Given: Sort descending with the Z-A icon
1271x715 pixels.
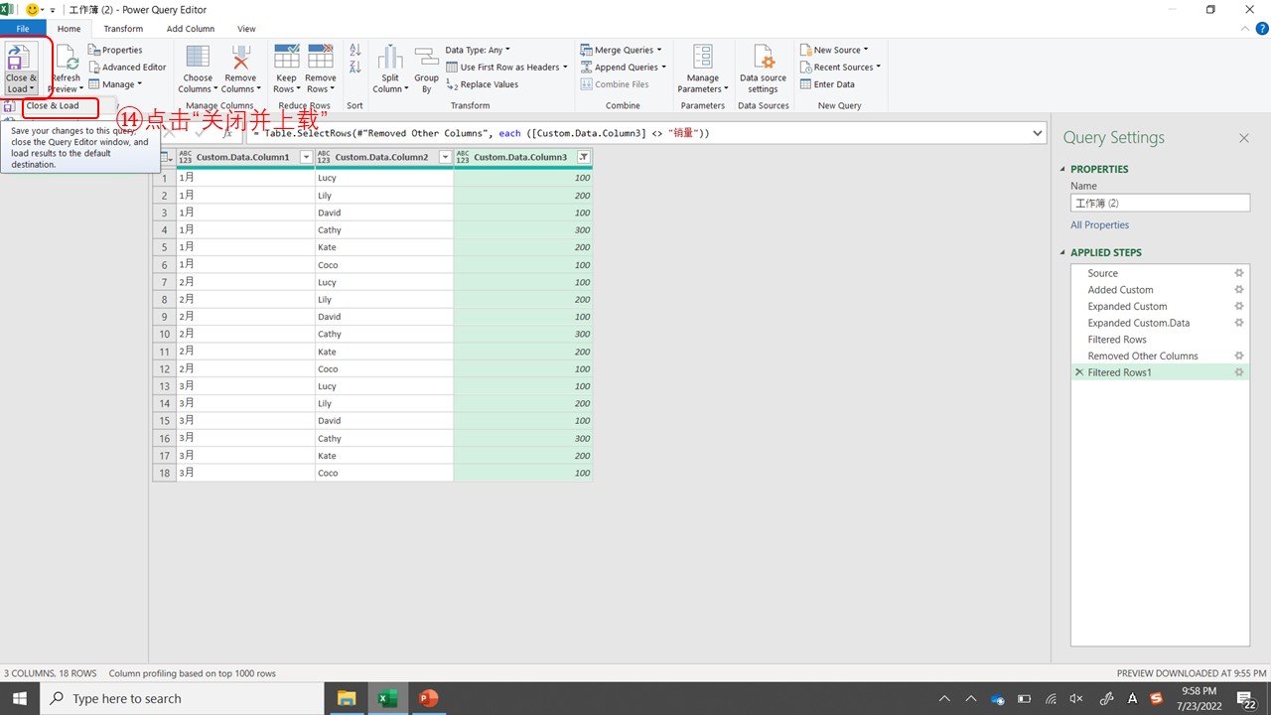Looking at the screenshot, I should tap(354, 68).
